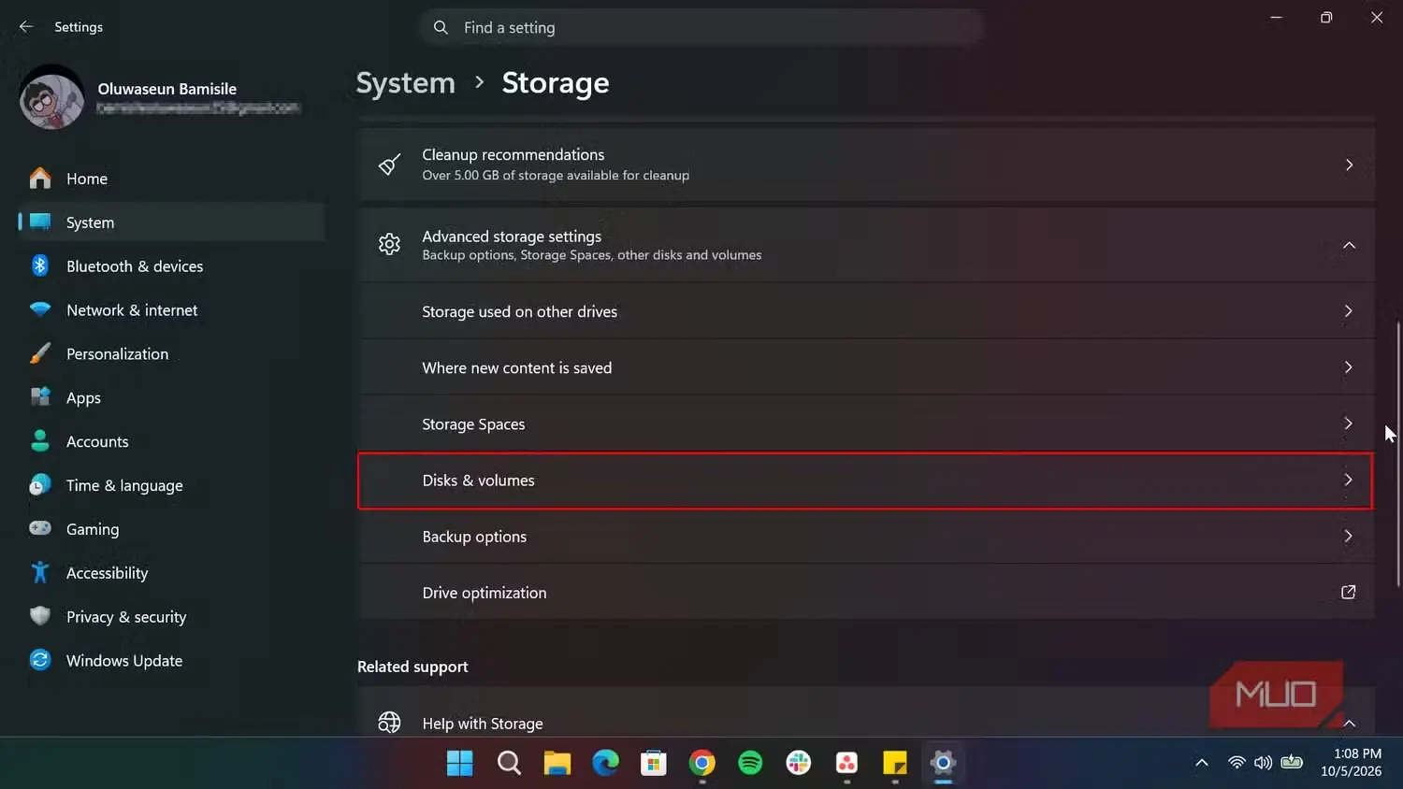Viewport: 1403px width, 789px height.
Task: Open taskbar Search magnifier
Action: [509, 764]
